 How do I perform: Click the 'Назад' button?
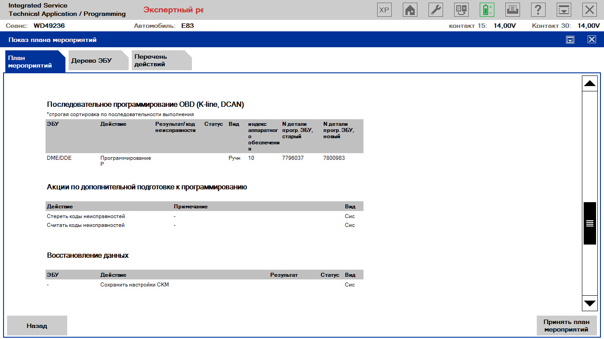coord(37,326)
